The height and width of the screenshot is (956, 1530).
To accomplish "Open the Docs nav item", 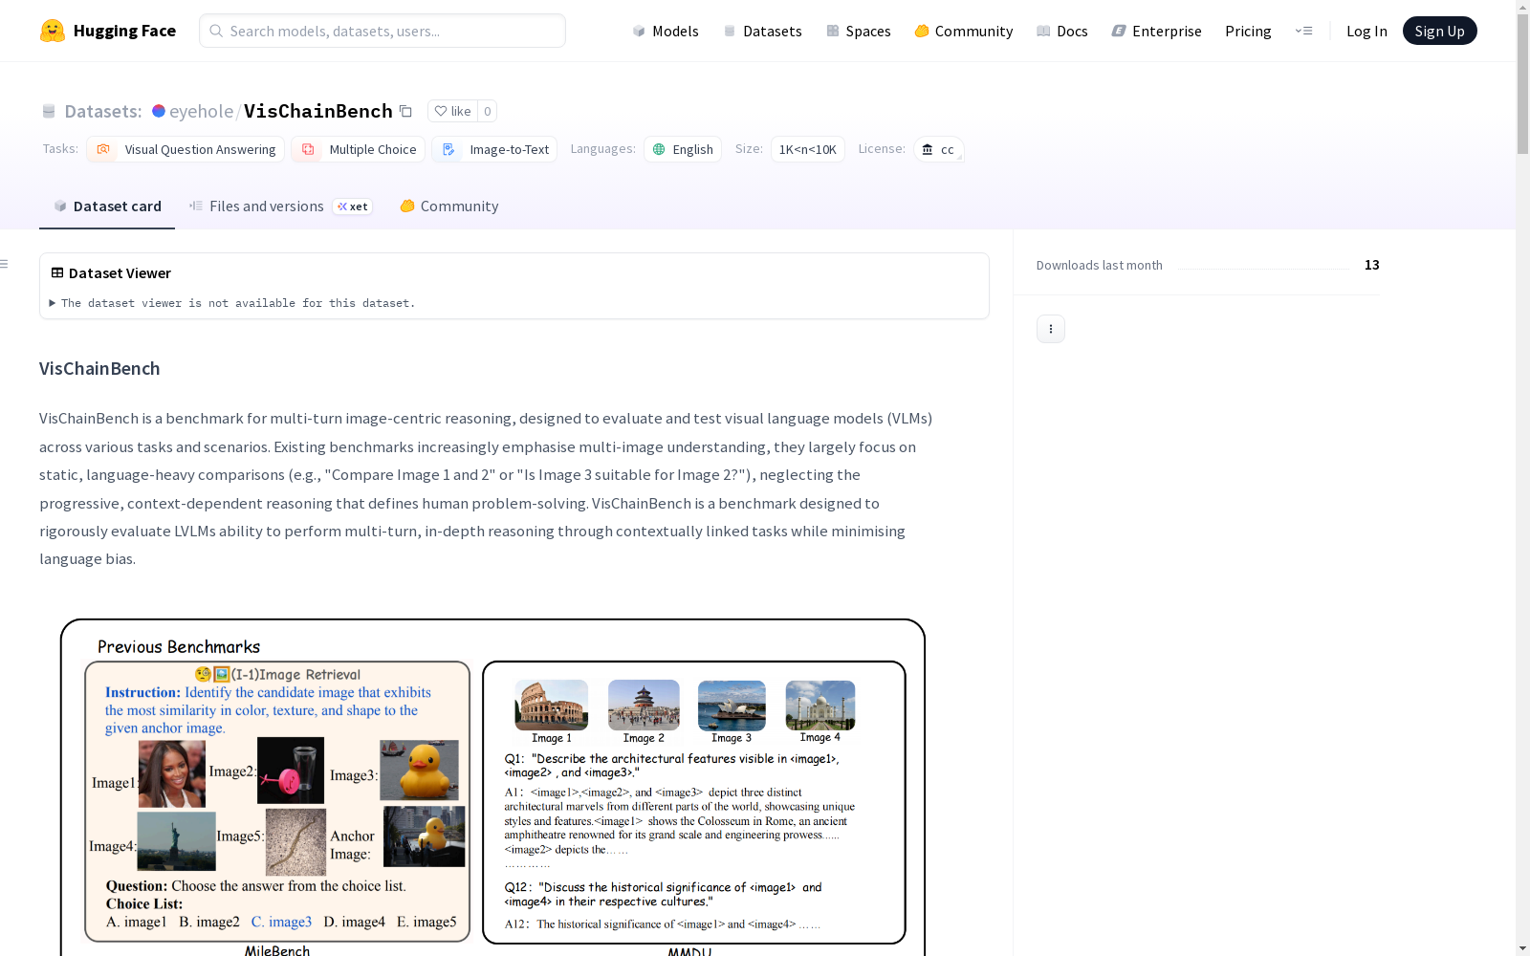I will (1062, 31).
